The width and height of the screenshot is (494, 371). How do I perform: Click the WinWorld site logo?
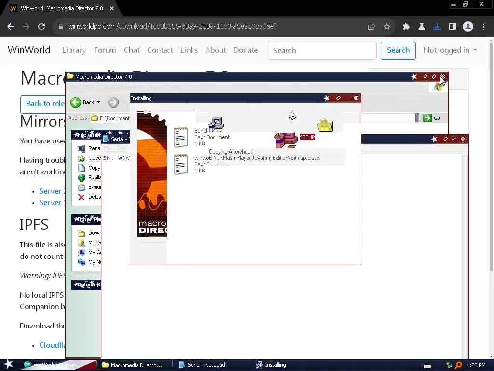[29, 50]
